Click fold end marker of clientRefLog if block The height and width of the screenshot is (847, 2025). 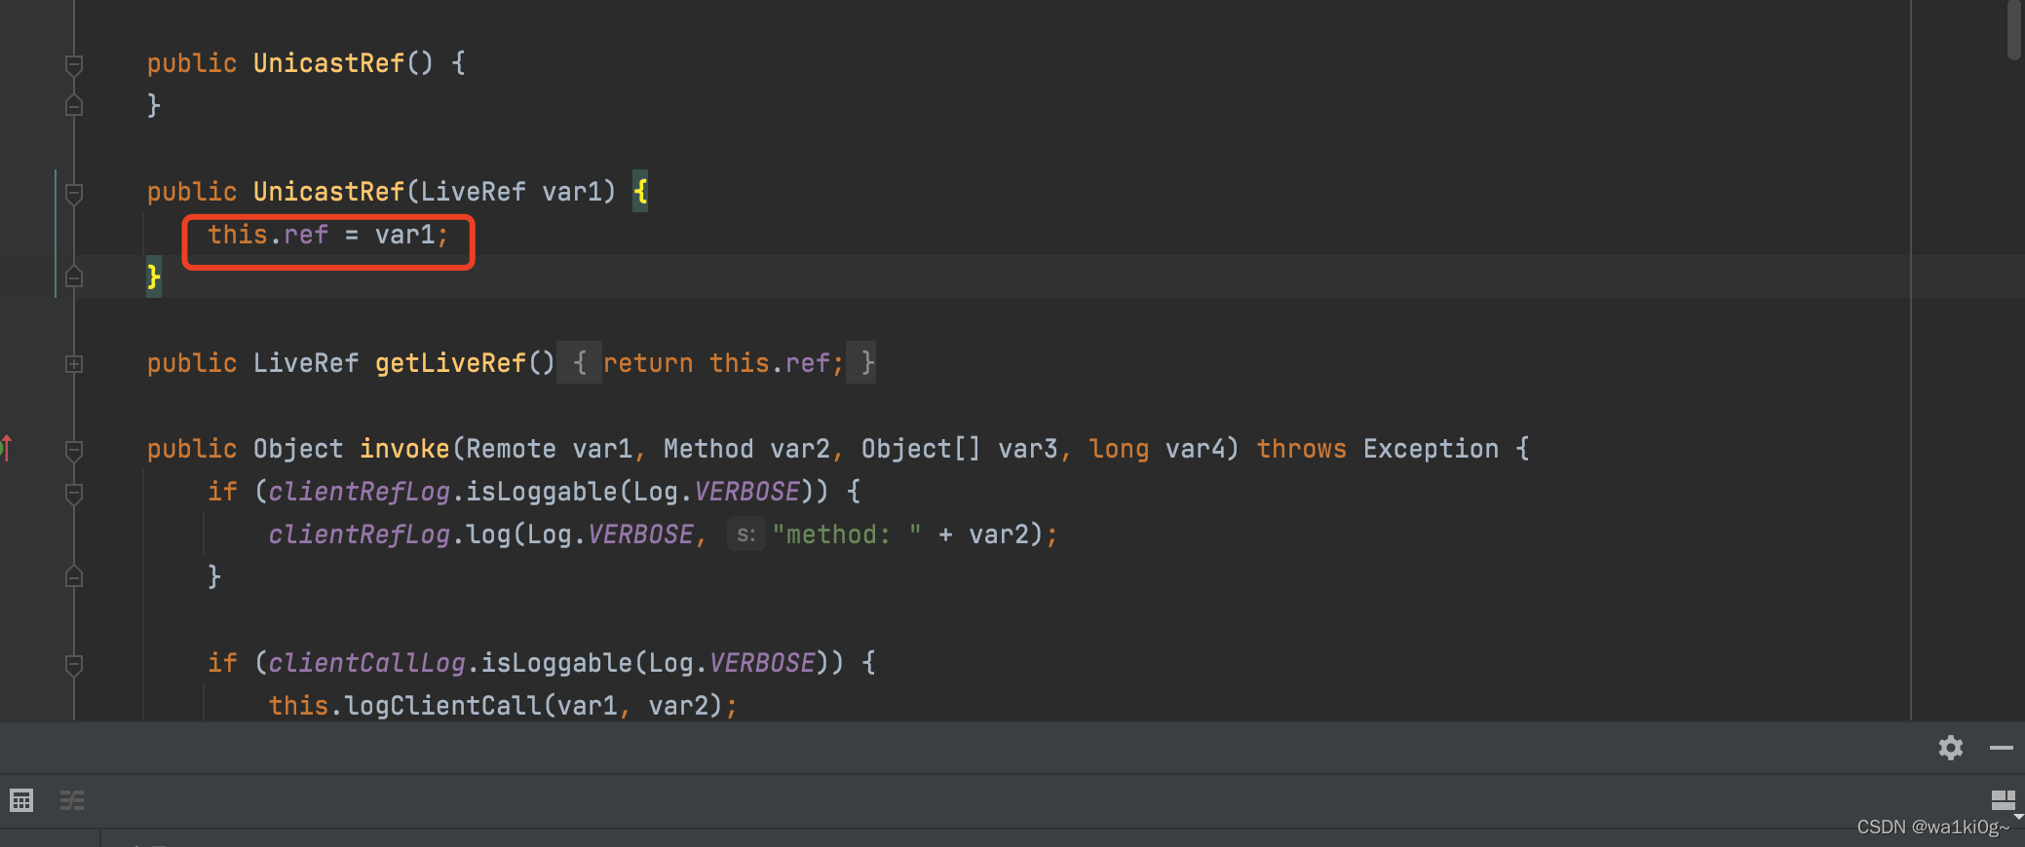coord(74,577)
